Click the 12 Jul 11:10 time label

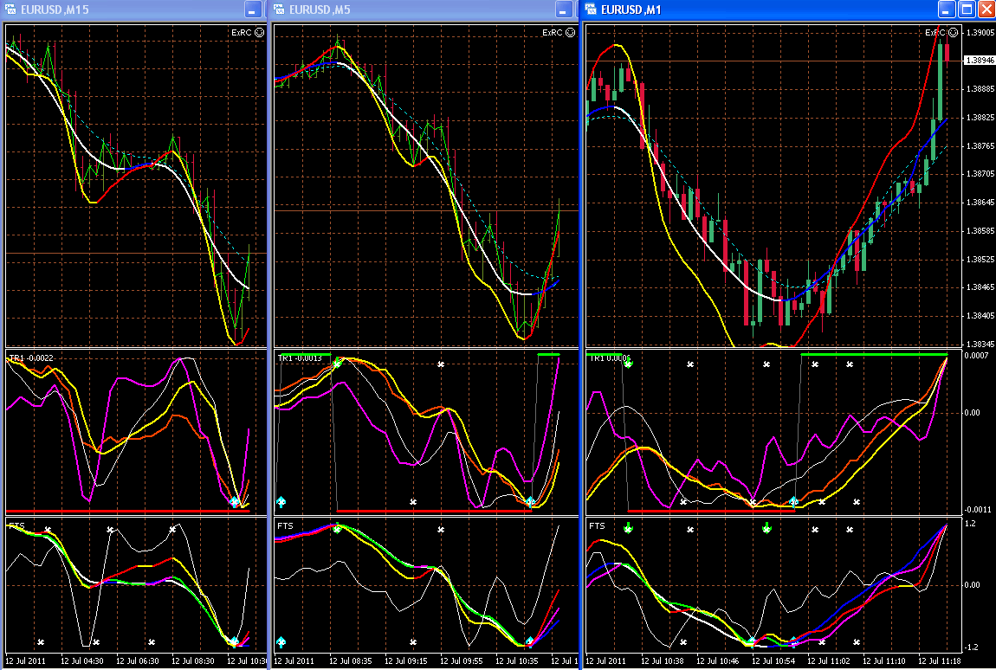click(885, 661)
